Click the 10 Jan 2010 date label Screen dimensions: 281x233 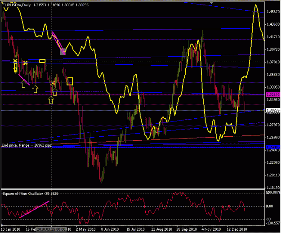pyautogui.click(x=10, y=229)
